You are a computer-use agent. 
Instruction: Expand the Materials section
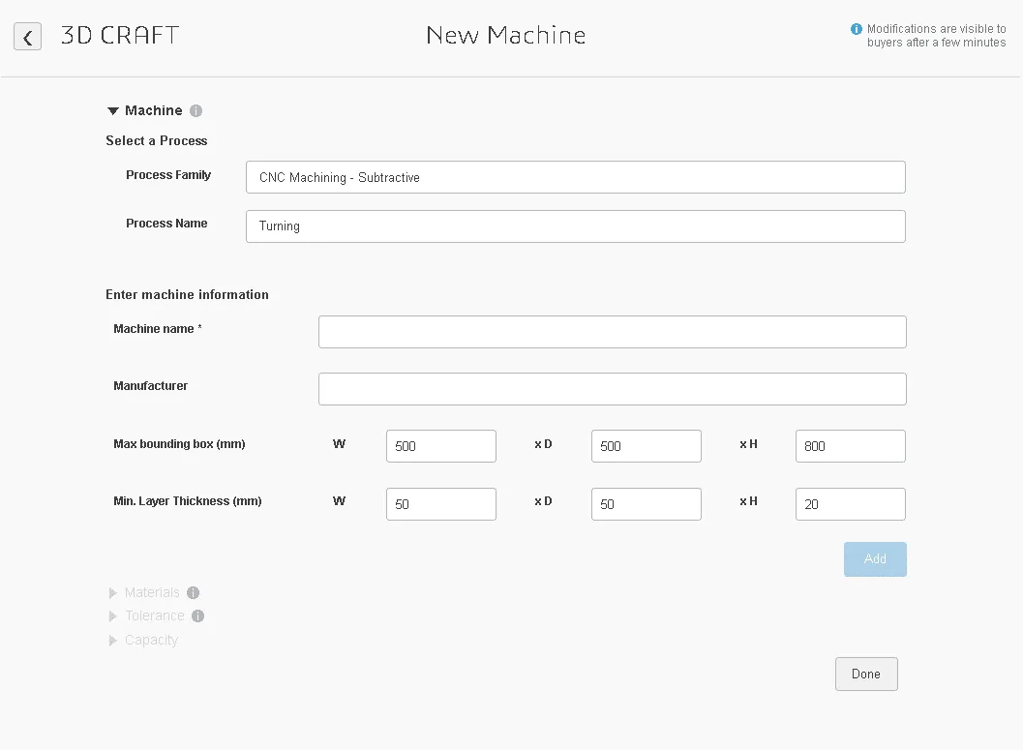(112, 592)
